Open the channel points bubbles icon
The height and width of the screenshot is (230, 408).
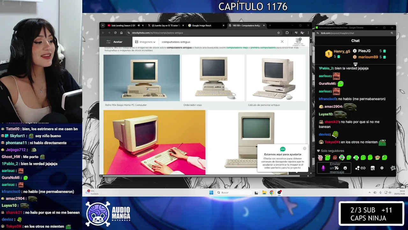point(357,168)
